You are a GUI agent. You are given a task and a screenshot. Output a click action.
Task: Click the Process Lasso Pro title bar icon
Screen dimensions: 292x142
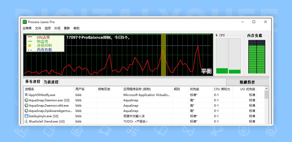coord(25,22)
